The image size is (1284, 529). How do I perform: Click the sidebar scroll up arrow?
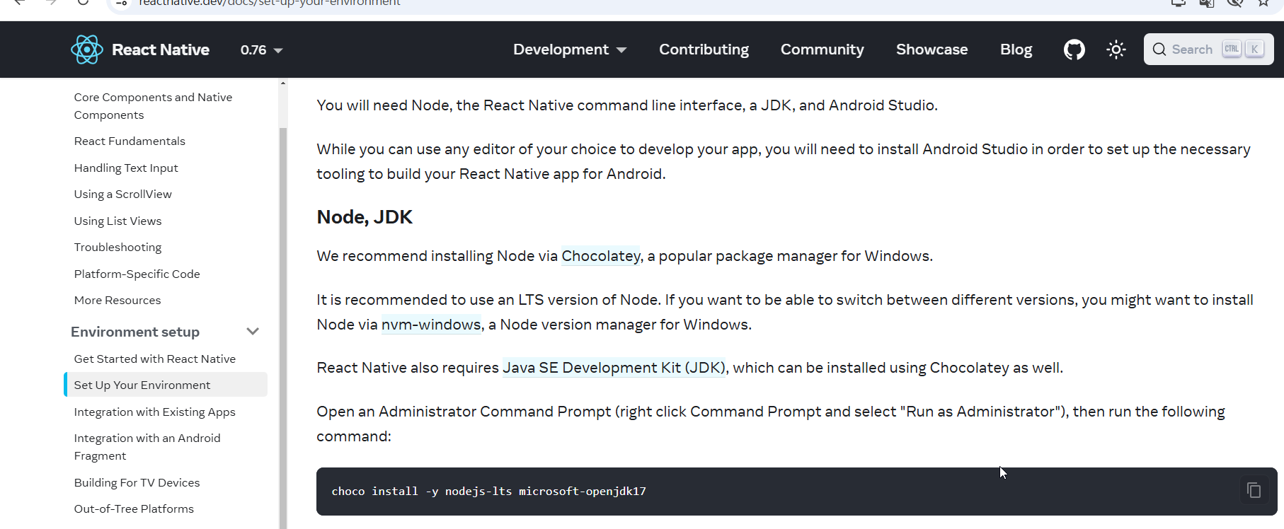tap(283, 83)
